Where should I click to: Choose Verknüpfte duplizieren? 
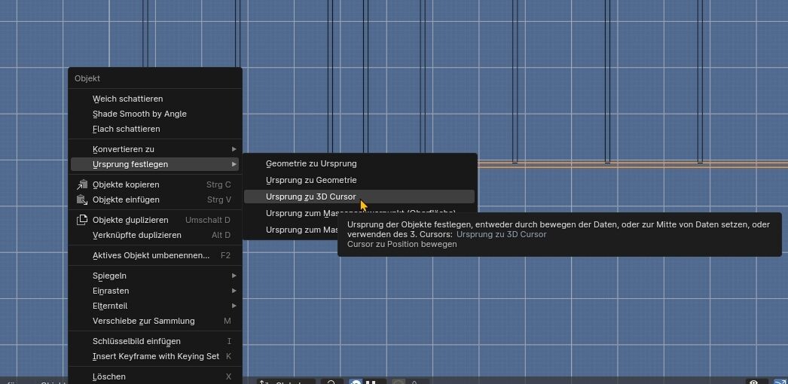136,235
